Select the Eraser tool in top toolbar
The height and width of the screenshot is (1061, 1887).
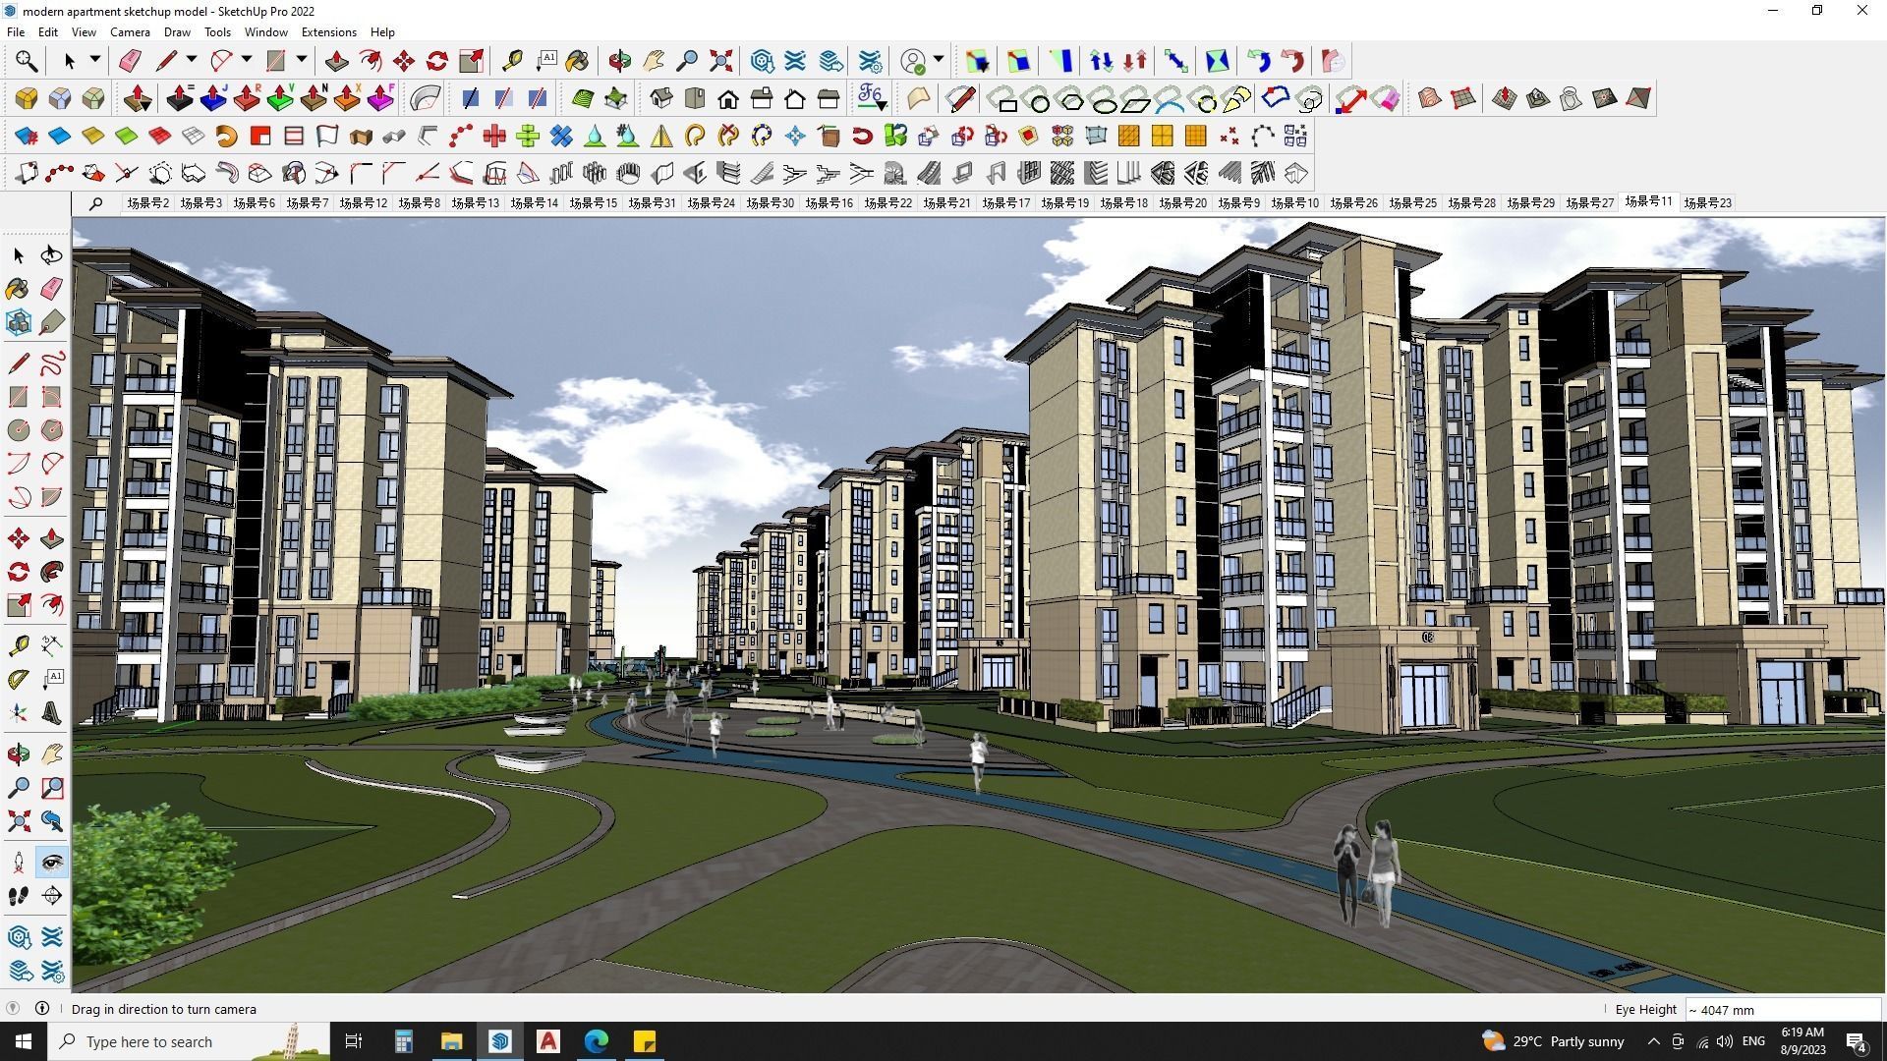coord(130,61)
